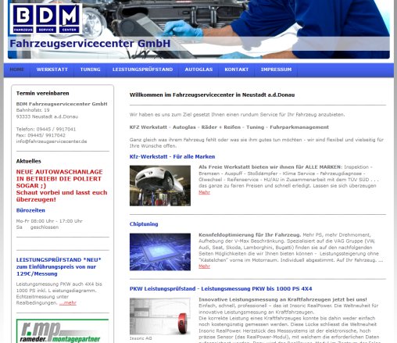The width and height of the screenshot is (397, 343).
Task: Click the Aktuelles heading in the sidebar
Action: click(x=29, y=161)
